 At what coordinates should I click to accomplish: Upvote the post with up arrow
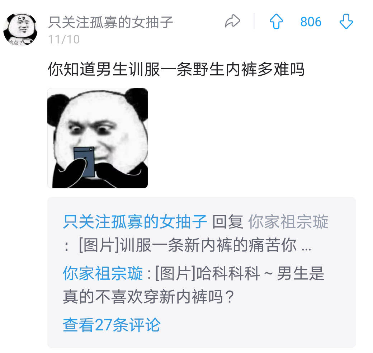pyautogui.click(x=276, y=22)
